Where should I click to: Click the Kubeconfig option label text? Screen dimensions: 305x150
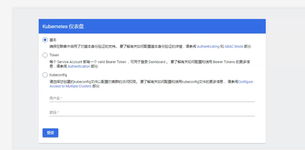pyautogui.click(x=58, y=75)
